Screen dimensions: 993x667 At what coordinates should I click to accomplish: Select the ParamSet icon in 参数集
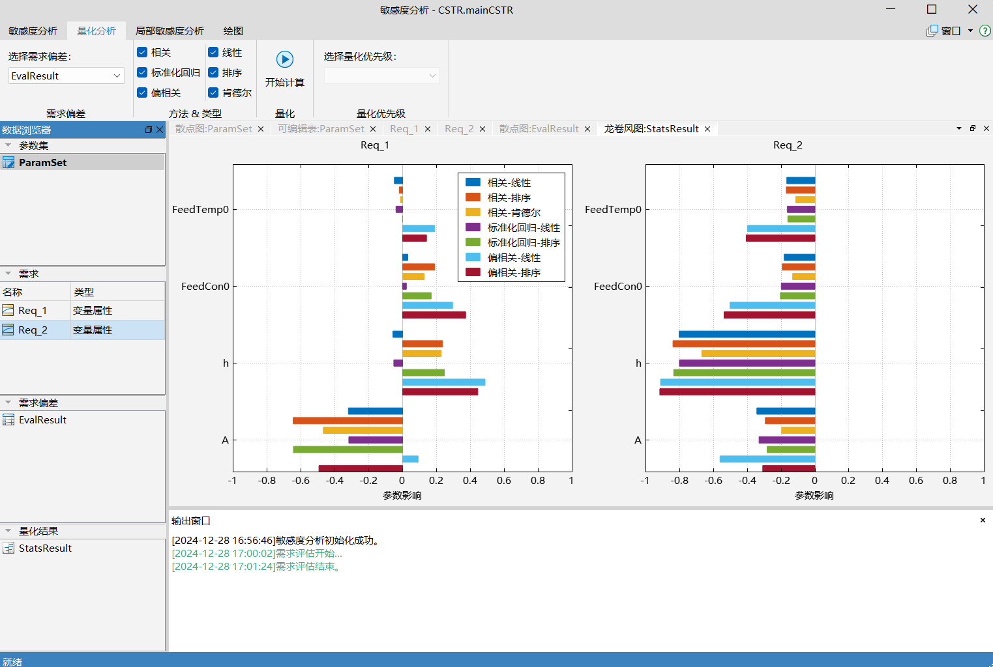(x=8, y=163)
